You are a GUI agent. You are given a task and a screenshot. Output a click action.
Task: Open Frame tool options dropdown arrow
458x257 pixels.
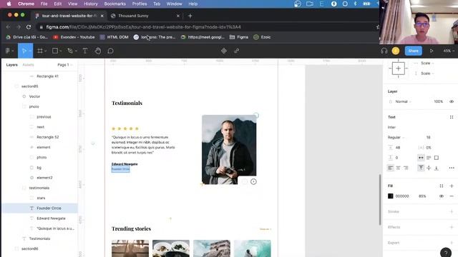point(46,51)
